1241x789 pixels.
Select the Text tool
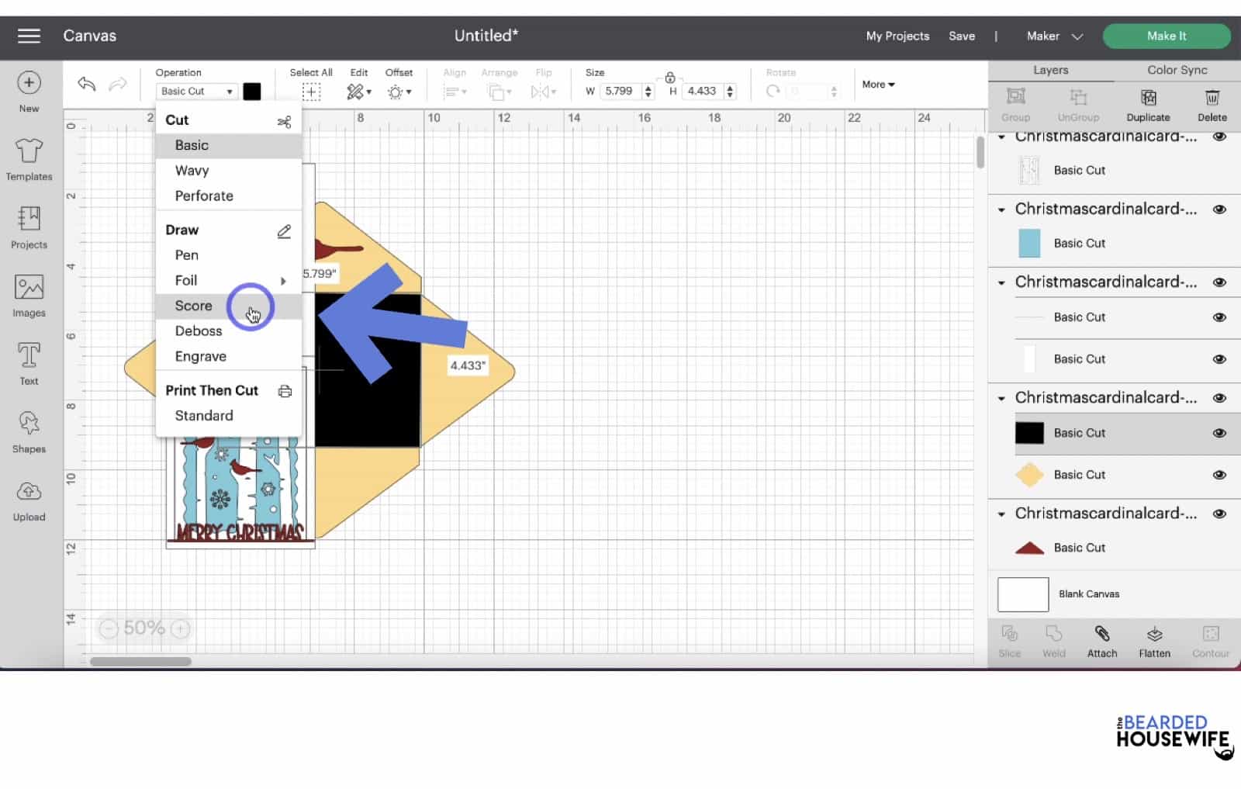point(29,356)
